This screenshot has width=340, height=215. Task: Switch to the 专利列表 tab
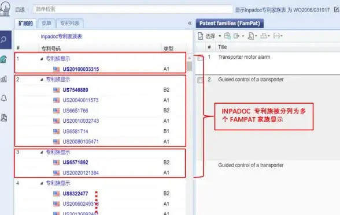click(x=69, y=23)
